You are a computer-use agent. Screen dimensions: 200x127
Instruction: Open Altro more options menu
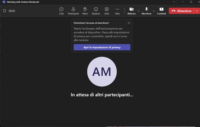click(117, 11)
